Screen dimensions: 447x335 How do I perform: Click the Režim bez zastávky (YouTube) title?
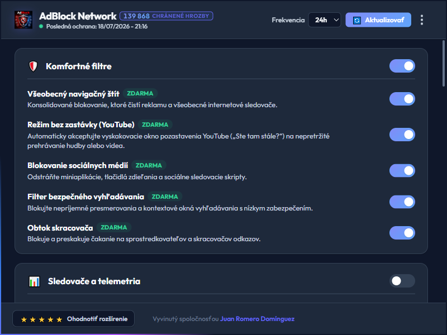[x=81, y=125]
